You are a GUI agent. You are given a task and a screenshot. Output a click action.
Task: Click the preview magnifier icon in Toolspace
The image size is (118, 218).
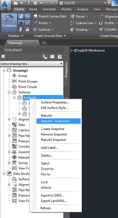tap(3, 56)
